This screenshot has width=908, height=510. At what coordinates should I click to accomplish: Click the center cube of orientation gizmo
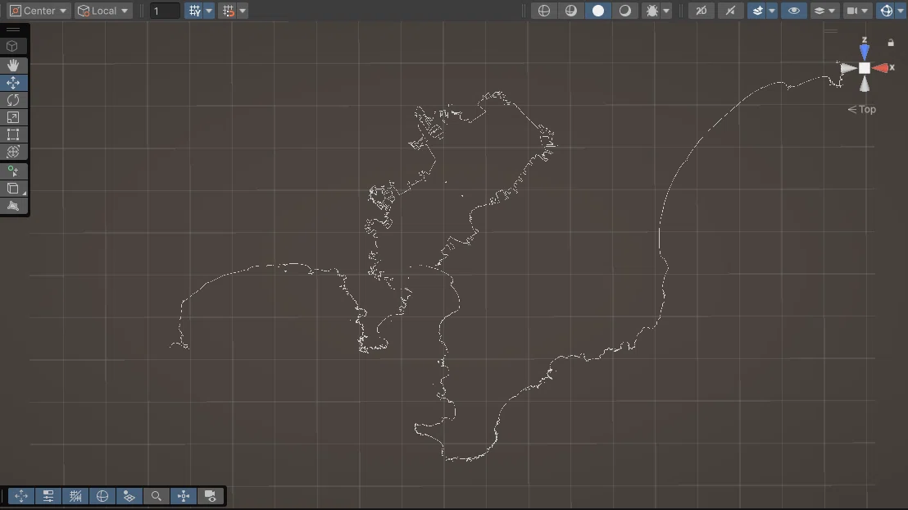coord(864,68)
